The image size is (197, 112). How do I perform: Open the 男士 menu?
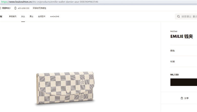pyautogui.click(x=31, y=17)
